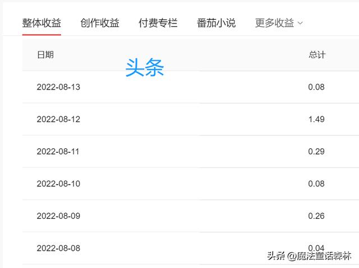This screenshot has width=359, height=268.
Task: Select the 付费专栏 tab
Action: click(158, 23)
